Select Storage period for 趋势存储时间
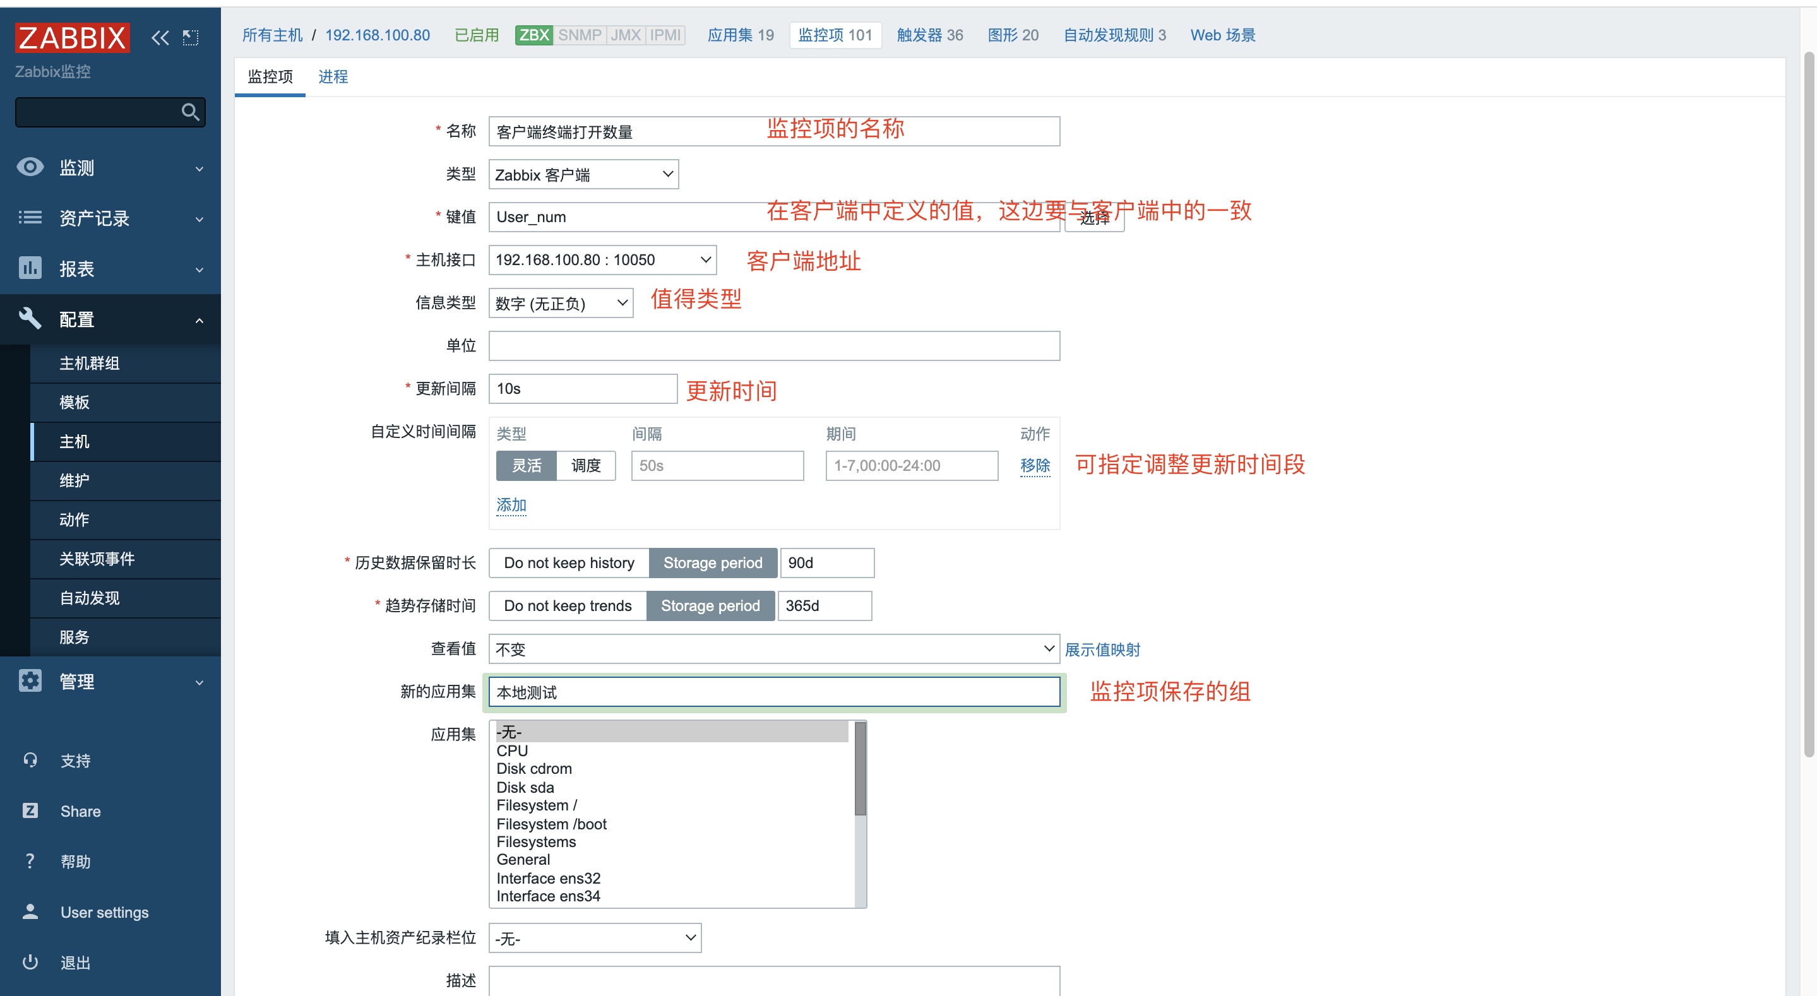 [x=710, y=605]
